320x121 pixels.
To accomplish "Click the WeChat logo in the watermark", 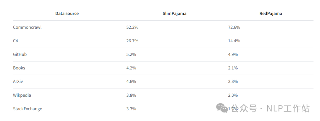I will 222,108.
